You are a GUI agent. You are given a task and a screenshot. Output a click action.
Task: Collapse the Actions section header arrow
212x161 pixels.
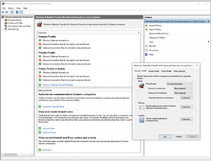208,21
